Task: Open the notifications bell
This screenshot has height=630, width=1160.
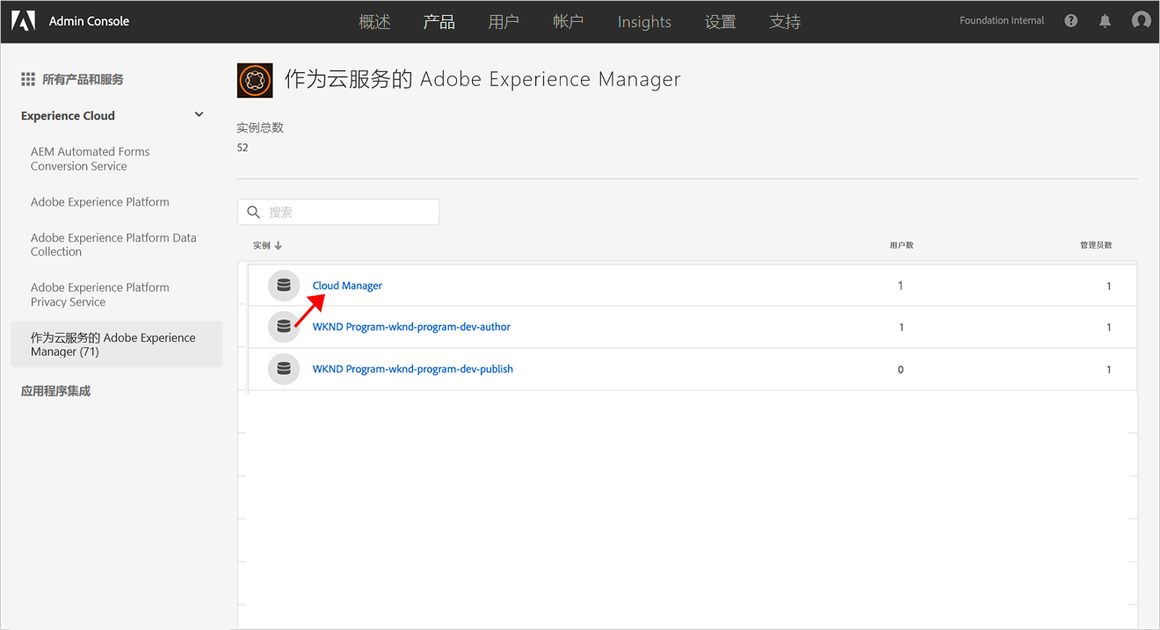Action: pos(1105,21)
